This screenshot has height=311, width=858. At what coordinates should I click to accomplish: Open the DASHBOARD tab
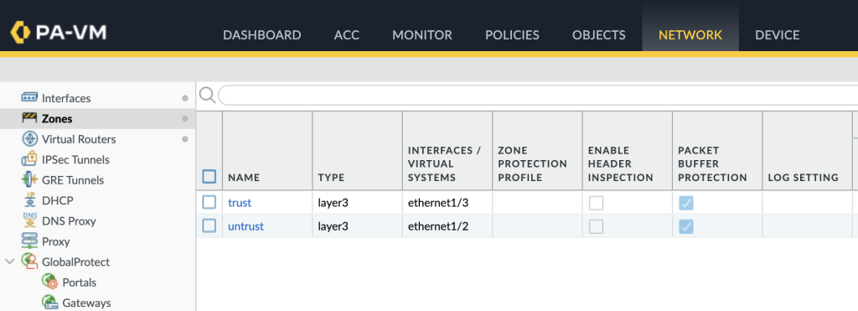click(262, 35)
